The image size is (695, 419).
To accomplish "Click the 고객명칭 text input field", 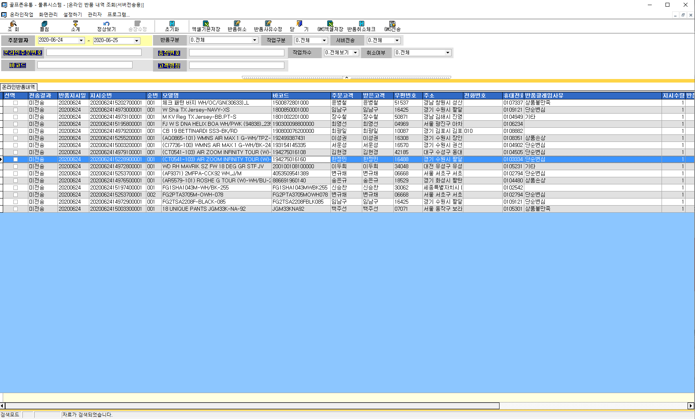I will click(x=236, y=65).
